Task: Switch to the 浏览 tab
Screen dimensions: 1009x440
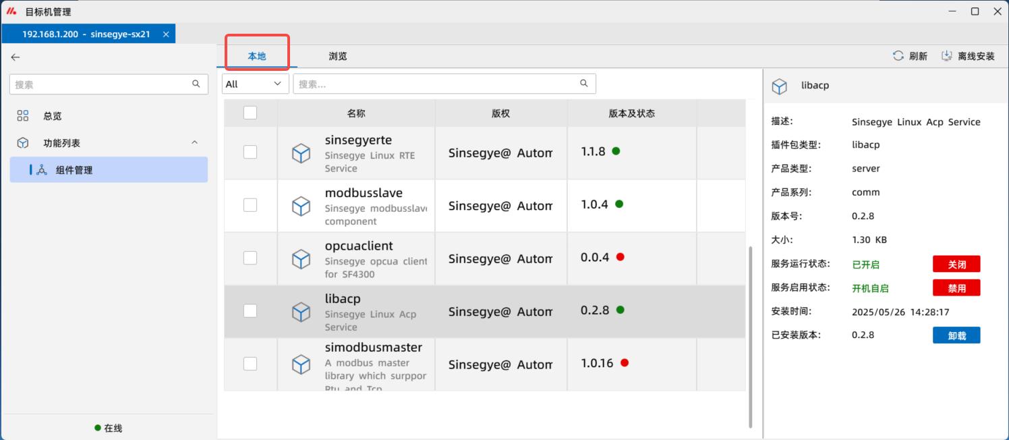Action: click(x=338, y=56)
